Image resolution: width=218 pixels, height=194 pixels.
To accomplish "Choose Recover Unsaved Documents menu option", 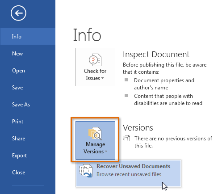I will [129, 173].
